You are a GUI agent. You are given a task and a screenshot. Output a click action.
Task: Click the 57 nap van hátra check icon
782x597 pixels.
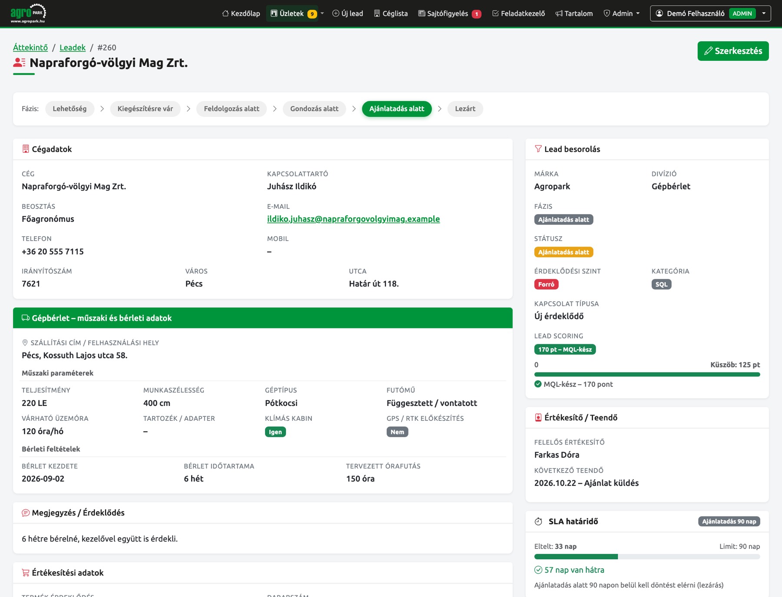538,570
